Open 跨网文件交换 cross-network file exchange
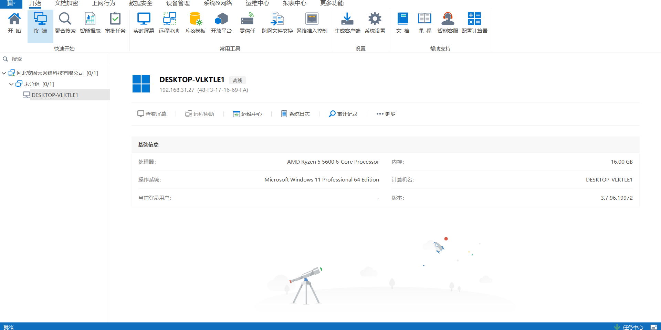661x330 pixels. point(277,23)
